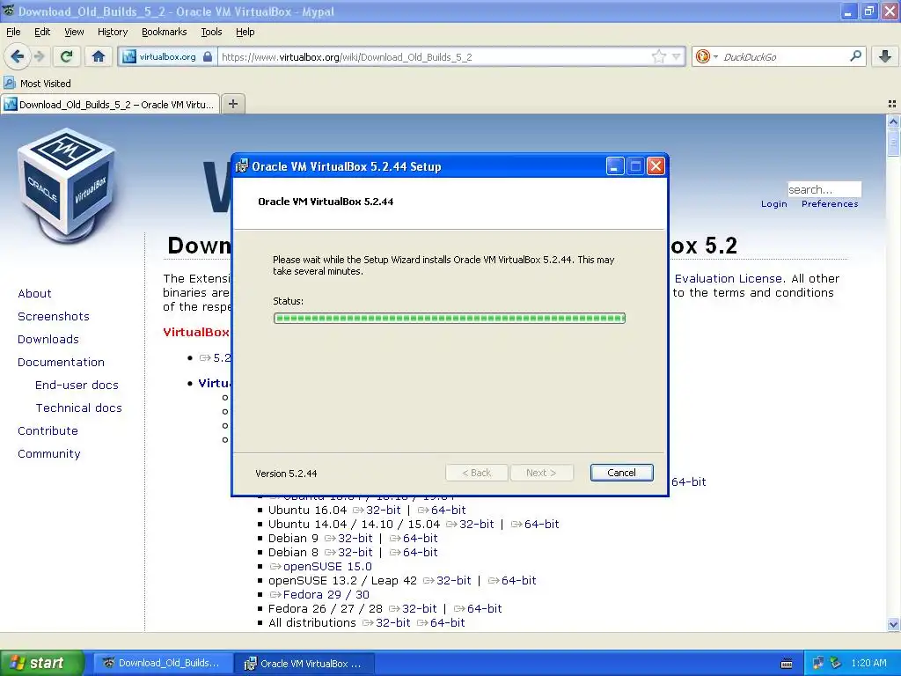Open the downloads arrow button
Image resolution: width=901 pixels, height=676 pixels.
point(885,56)
